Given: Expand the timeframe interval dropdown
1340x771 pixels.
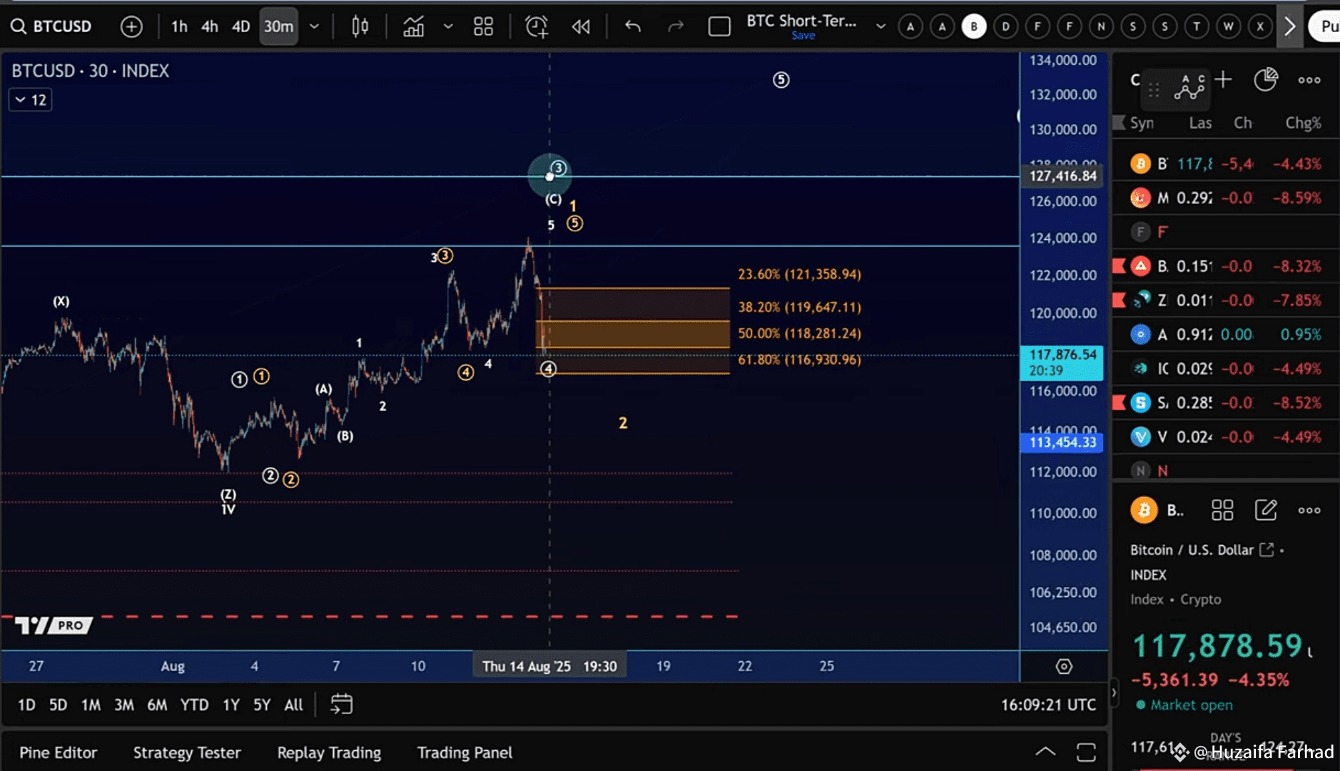Looking at the screenshot, I should coord(314,26).
